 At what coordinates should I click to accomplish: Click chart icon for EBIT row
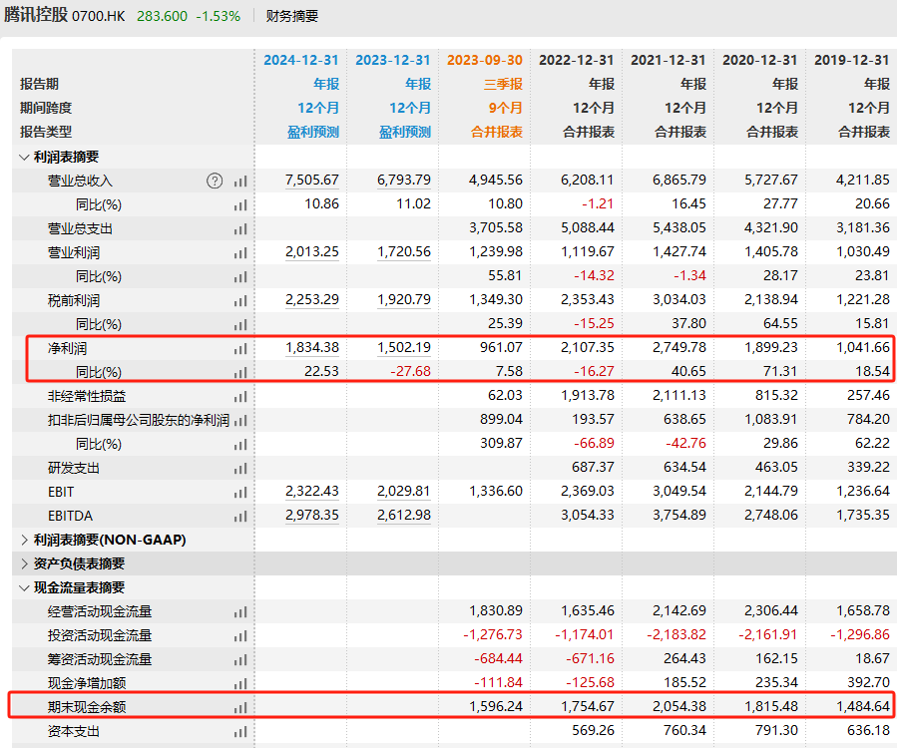point(240,492)
